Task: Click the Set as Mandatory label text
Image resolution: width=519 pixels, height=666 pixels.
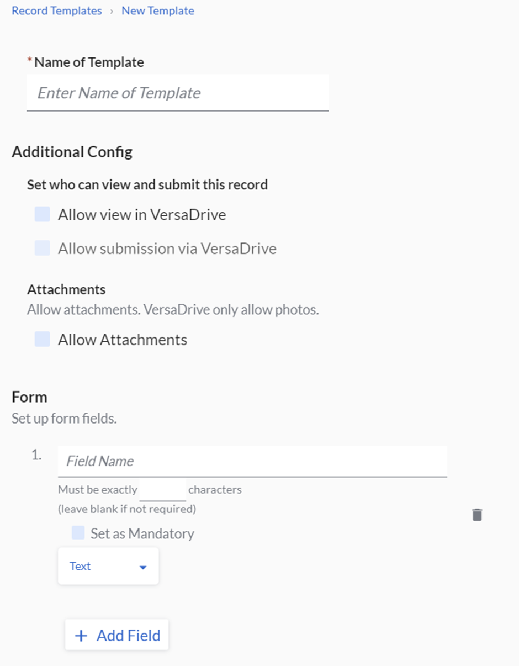Action: pos(142,533)
